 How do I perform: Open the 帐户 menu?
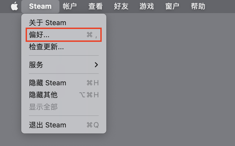point(70,6)
